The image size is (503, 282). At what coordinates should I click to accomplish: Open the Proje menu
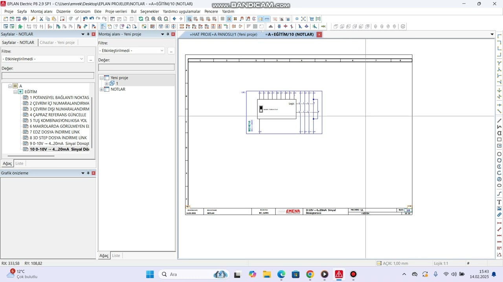[9, 11]
